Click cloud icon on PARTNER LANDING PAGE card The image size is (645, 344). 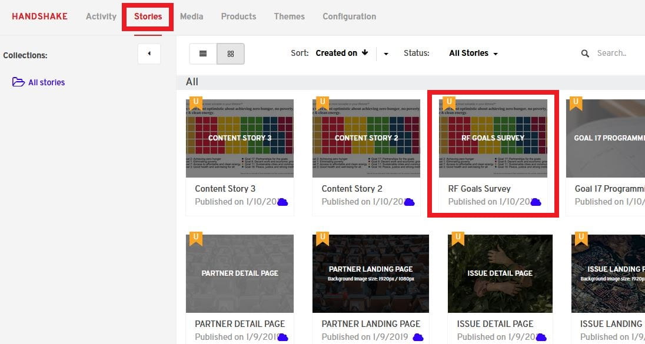pos(417,337)
